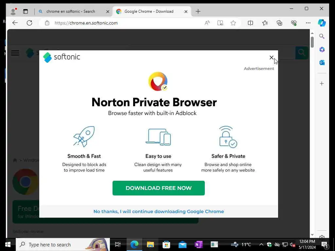Open the Edge profile icon
The width and height of the screenshot is (335, 251).
[13, 11]
